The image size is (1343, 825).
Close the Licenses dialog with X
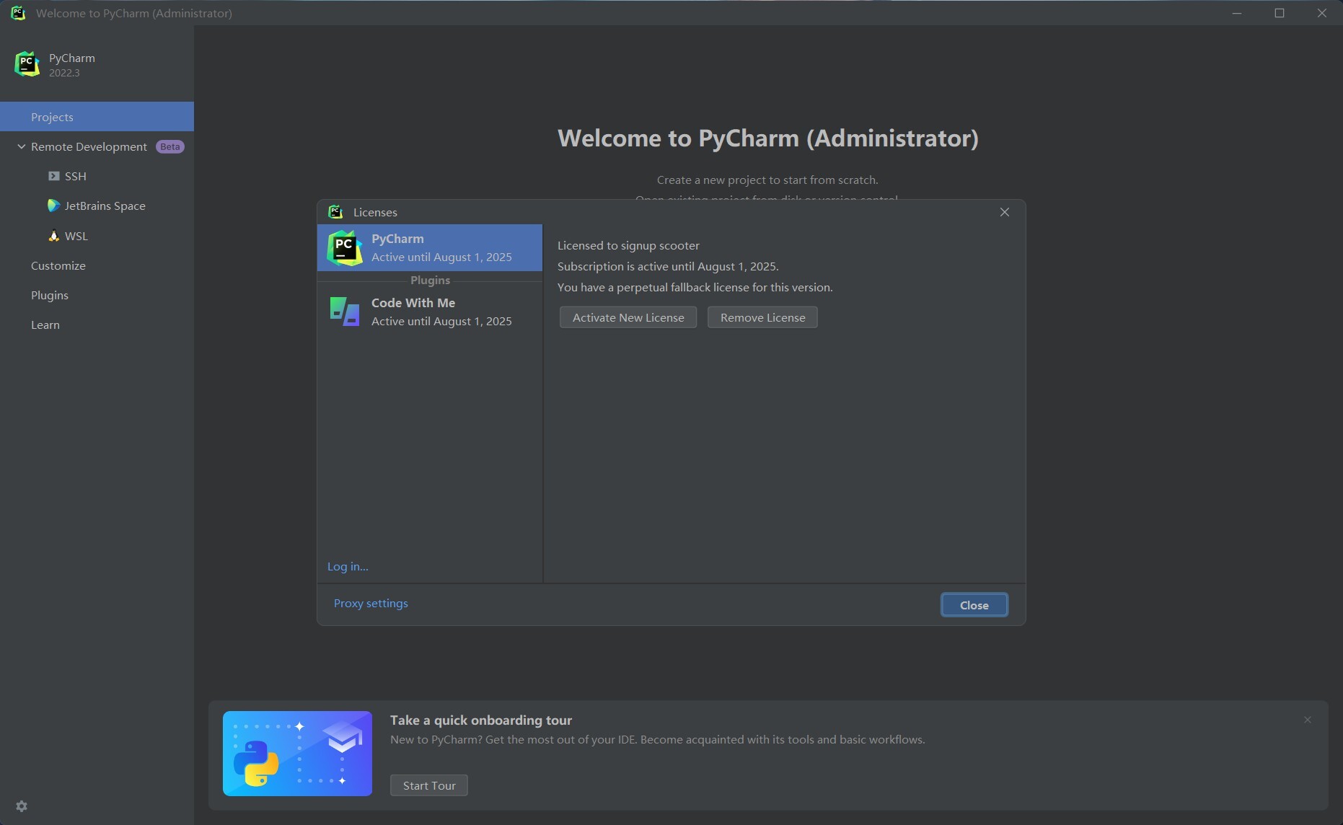pyautogui.click(x=1004, y=212)
